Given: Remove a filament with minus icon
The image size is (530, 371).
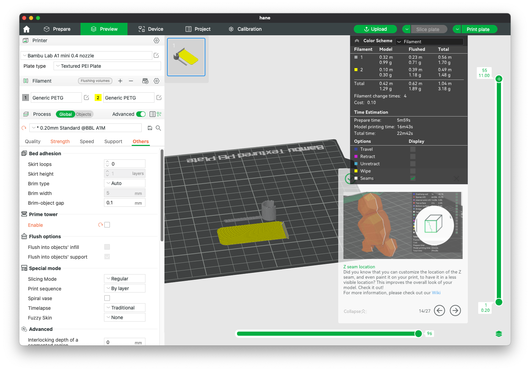Looking at the screenshot, I should click(x=131, y=81).
